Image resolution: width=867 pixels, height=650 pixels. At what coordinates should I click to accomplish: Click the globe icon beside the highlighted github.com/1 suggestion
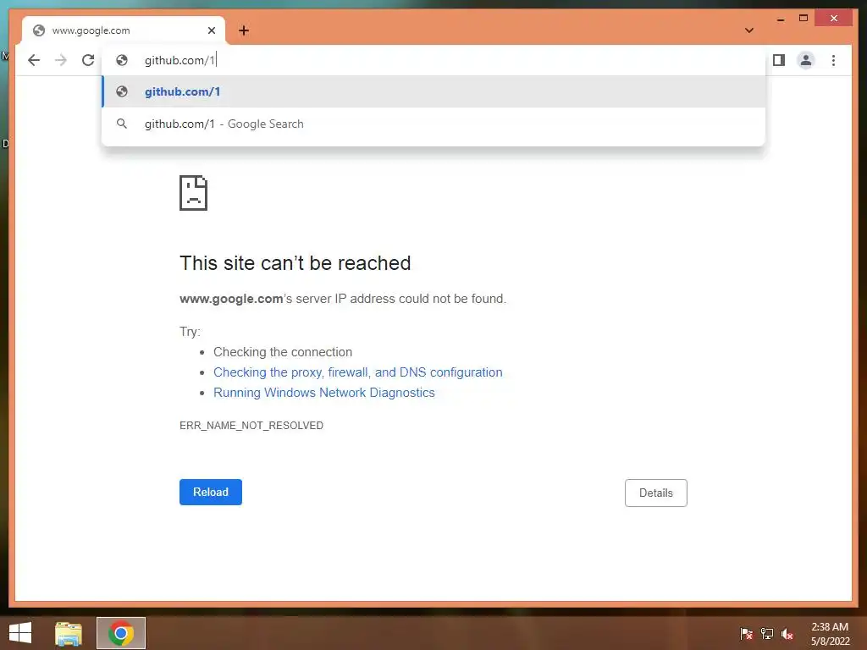122,91
